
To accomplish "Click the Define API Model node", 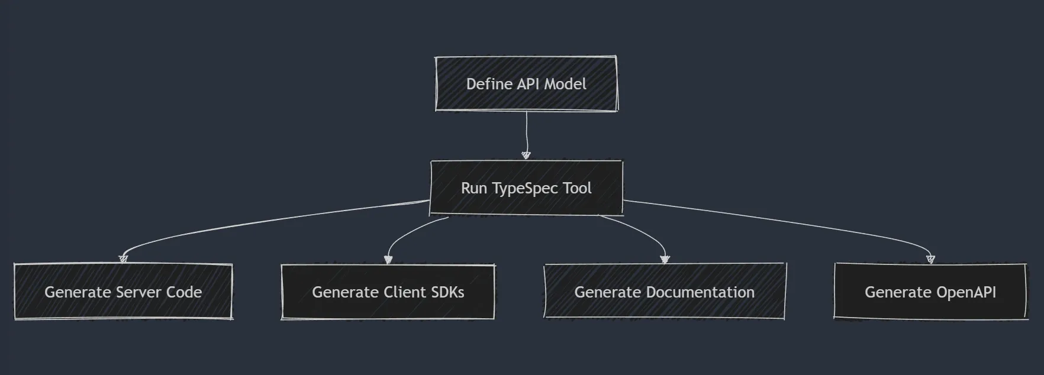I will click(x=526, y=84).
